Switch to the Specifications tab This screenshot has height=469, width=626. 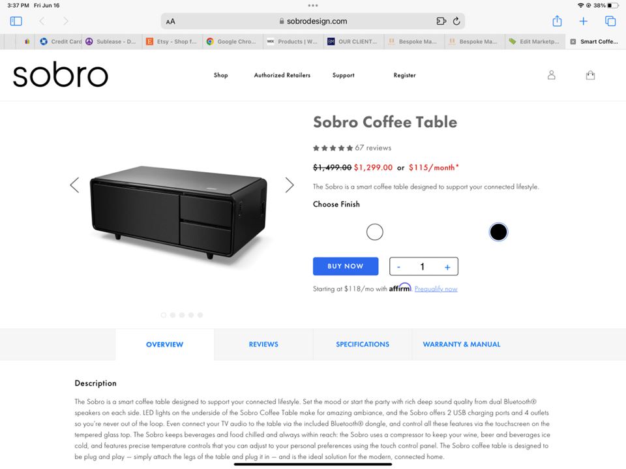[363, 344]
